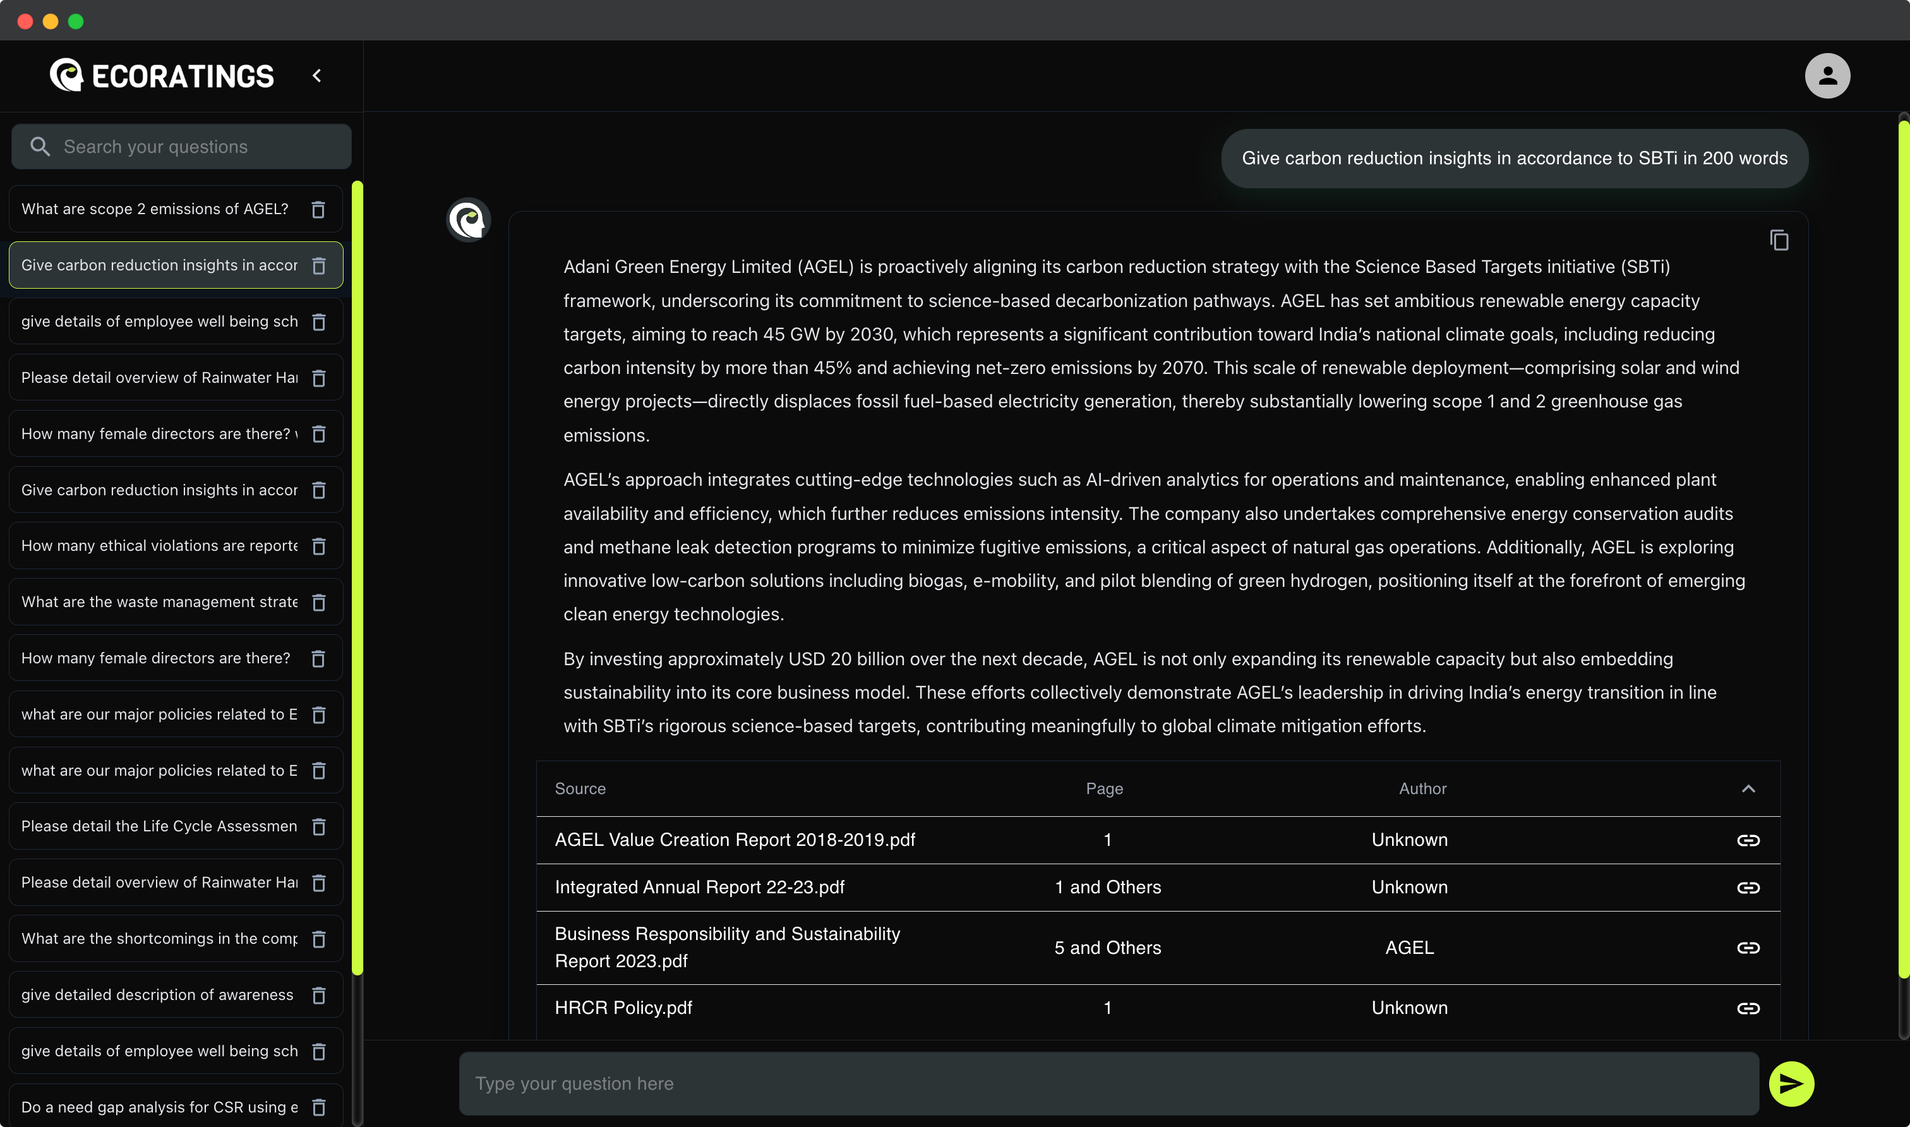Click the ECORATINGS logo
The image size is (1910, 1127).
point(162,76)
